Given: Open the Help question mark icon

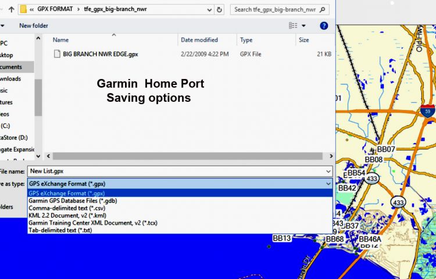Looking at the screenshot, I should tap(324, 26).
